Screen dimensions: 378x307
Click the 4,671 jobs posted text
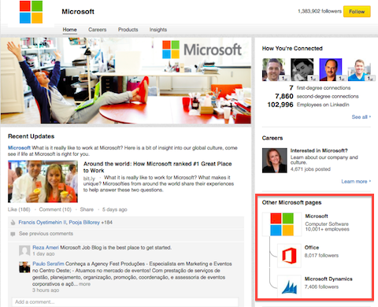(x=310, y=169)
